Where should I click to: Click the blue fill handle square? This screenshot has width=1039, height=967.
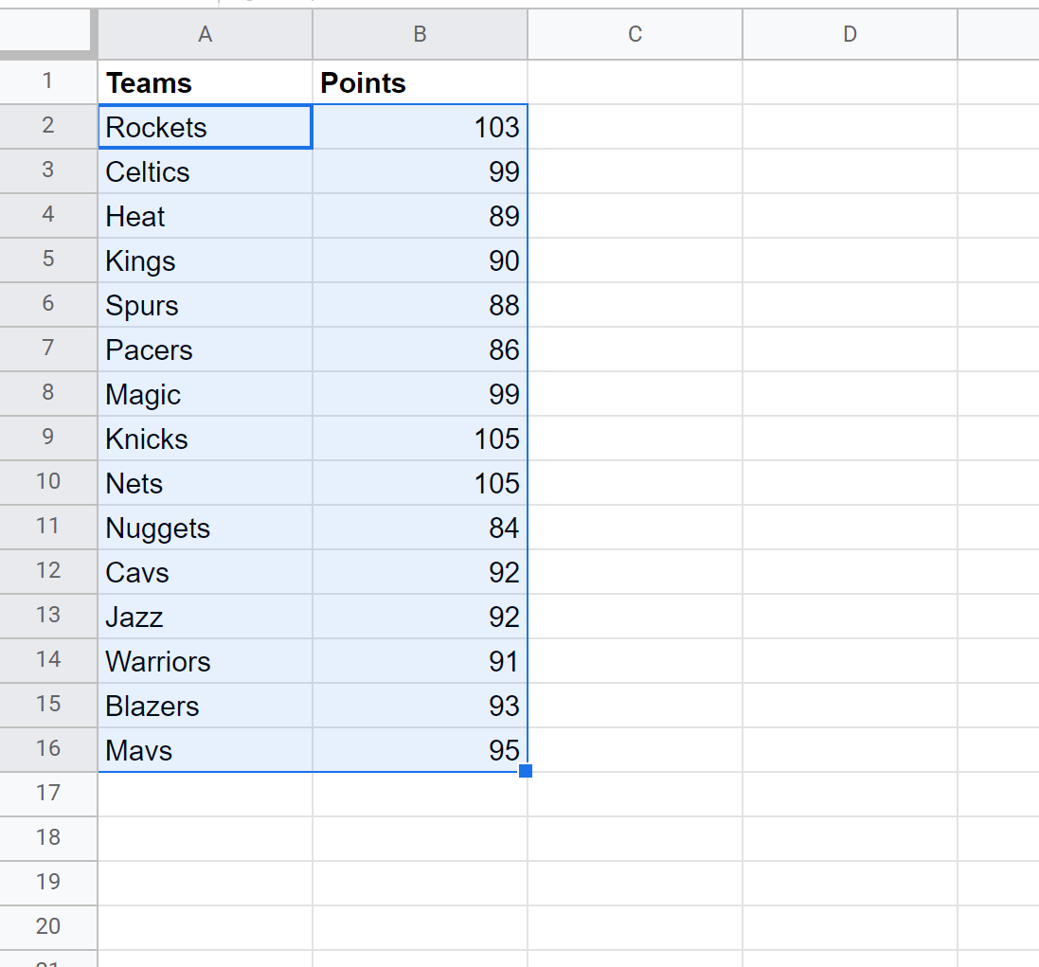click(x=526, y=771)
